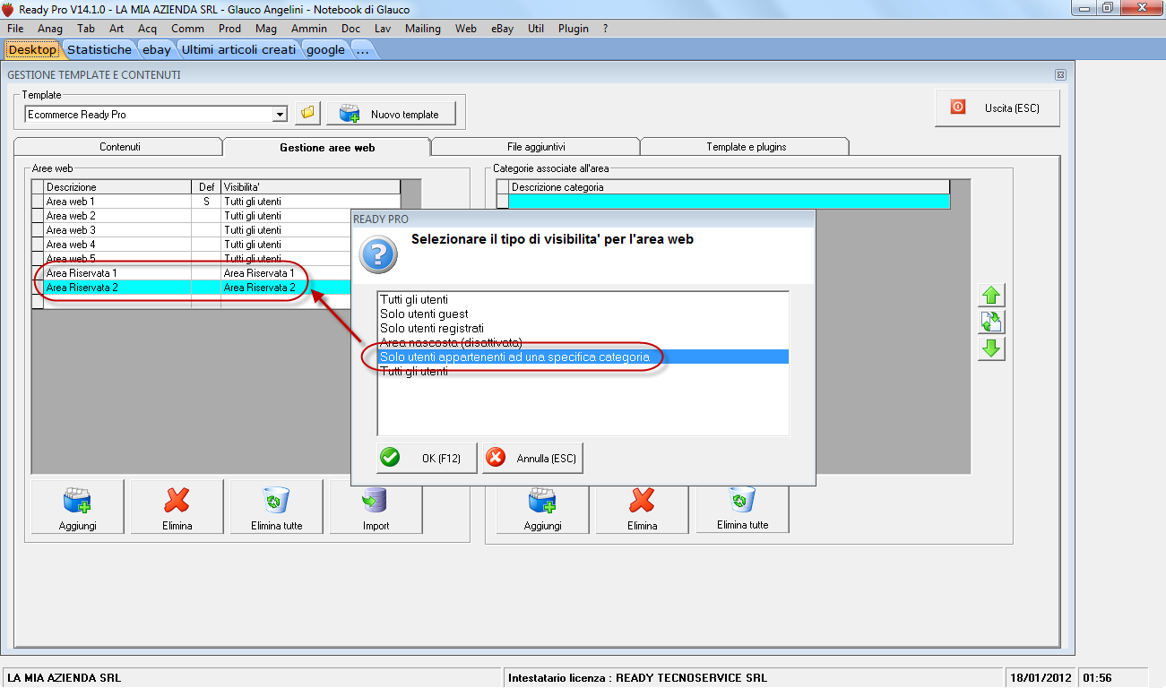This screenshot has width=1166, height=688.
Task: Open the Lav menu
Action: [383, 28]
